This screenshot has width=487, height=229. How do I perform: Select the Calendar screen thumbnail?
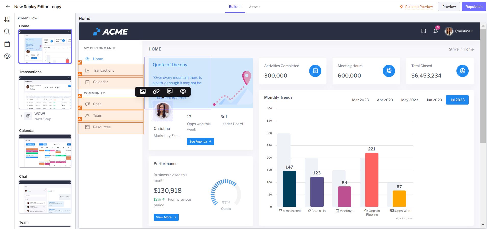pyautogui.click(x=45, y=151)
